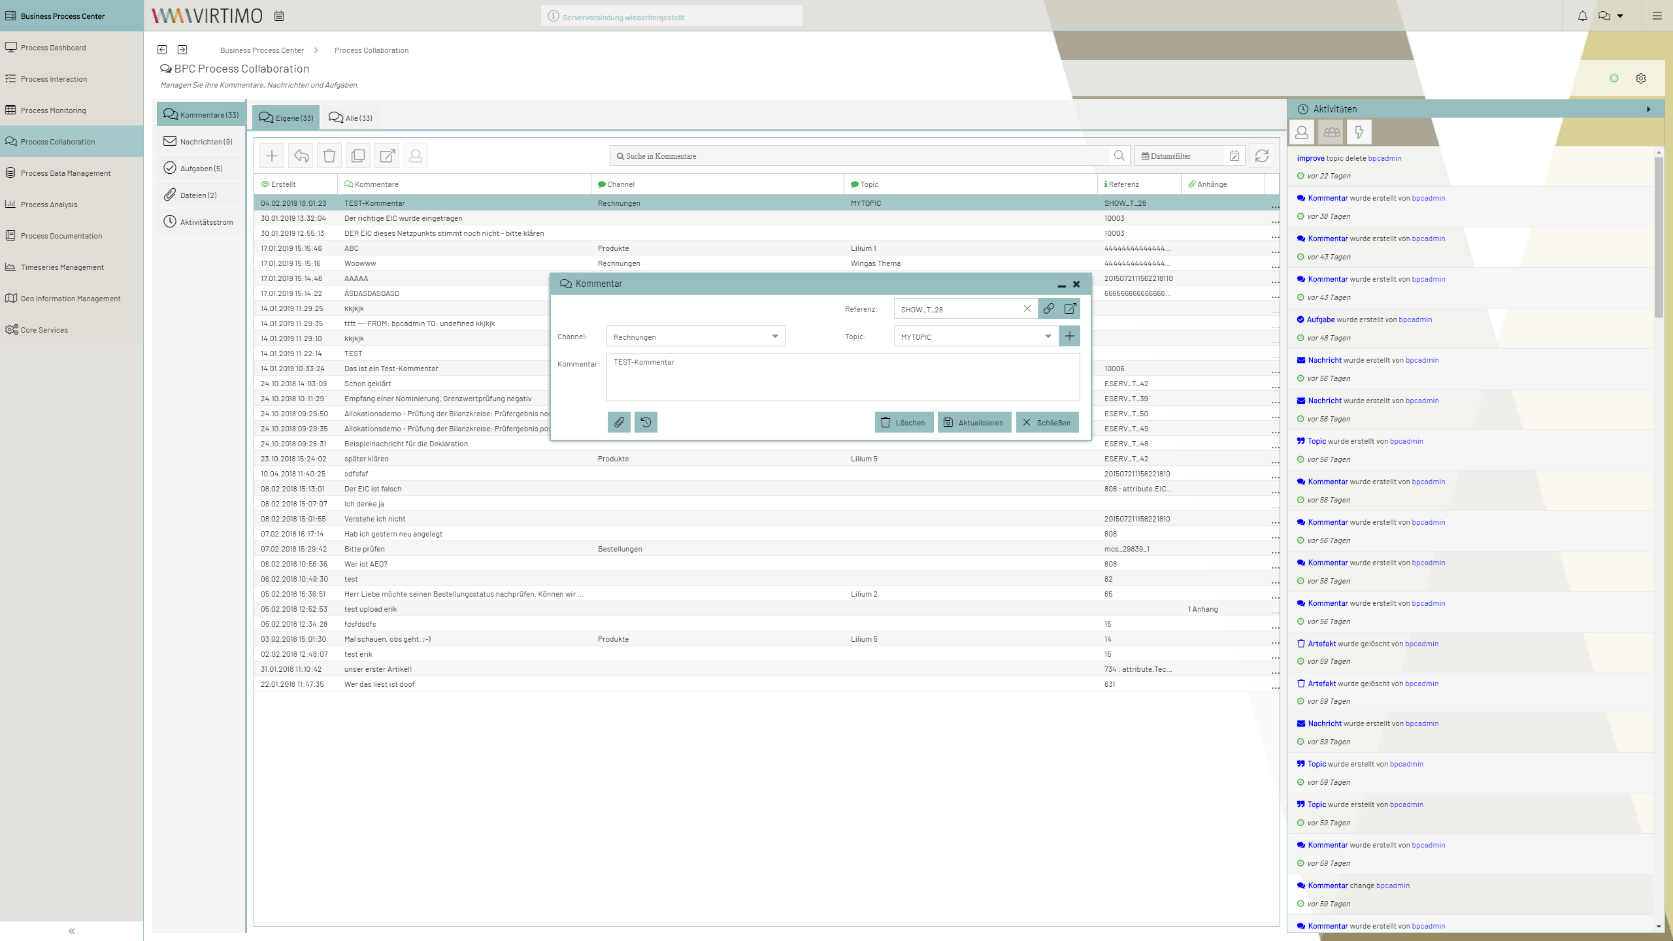Select the Channel dropdown in comment dialog

[x=694, y=335]
